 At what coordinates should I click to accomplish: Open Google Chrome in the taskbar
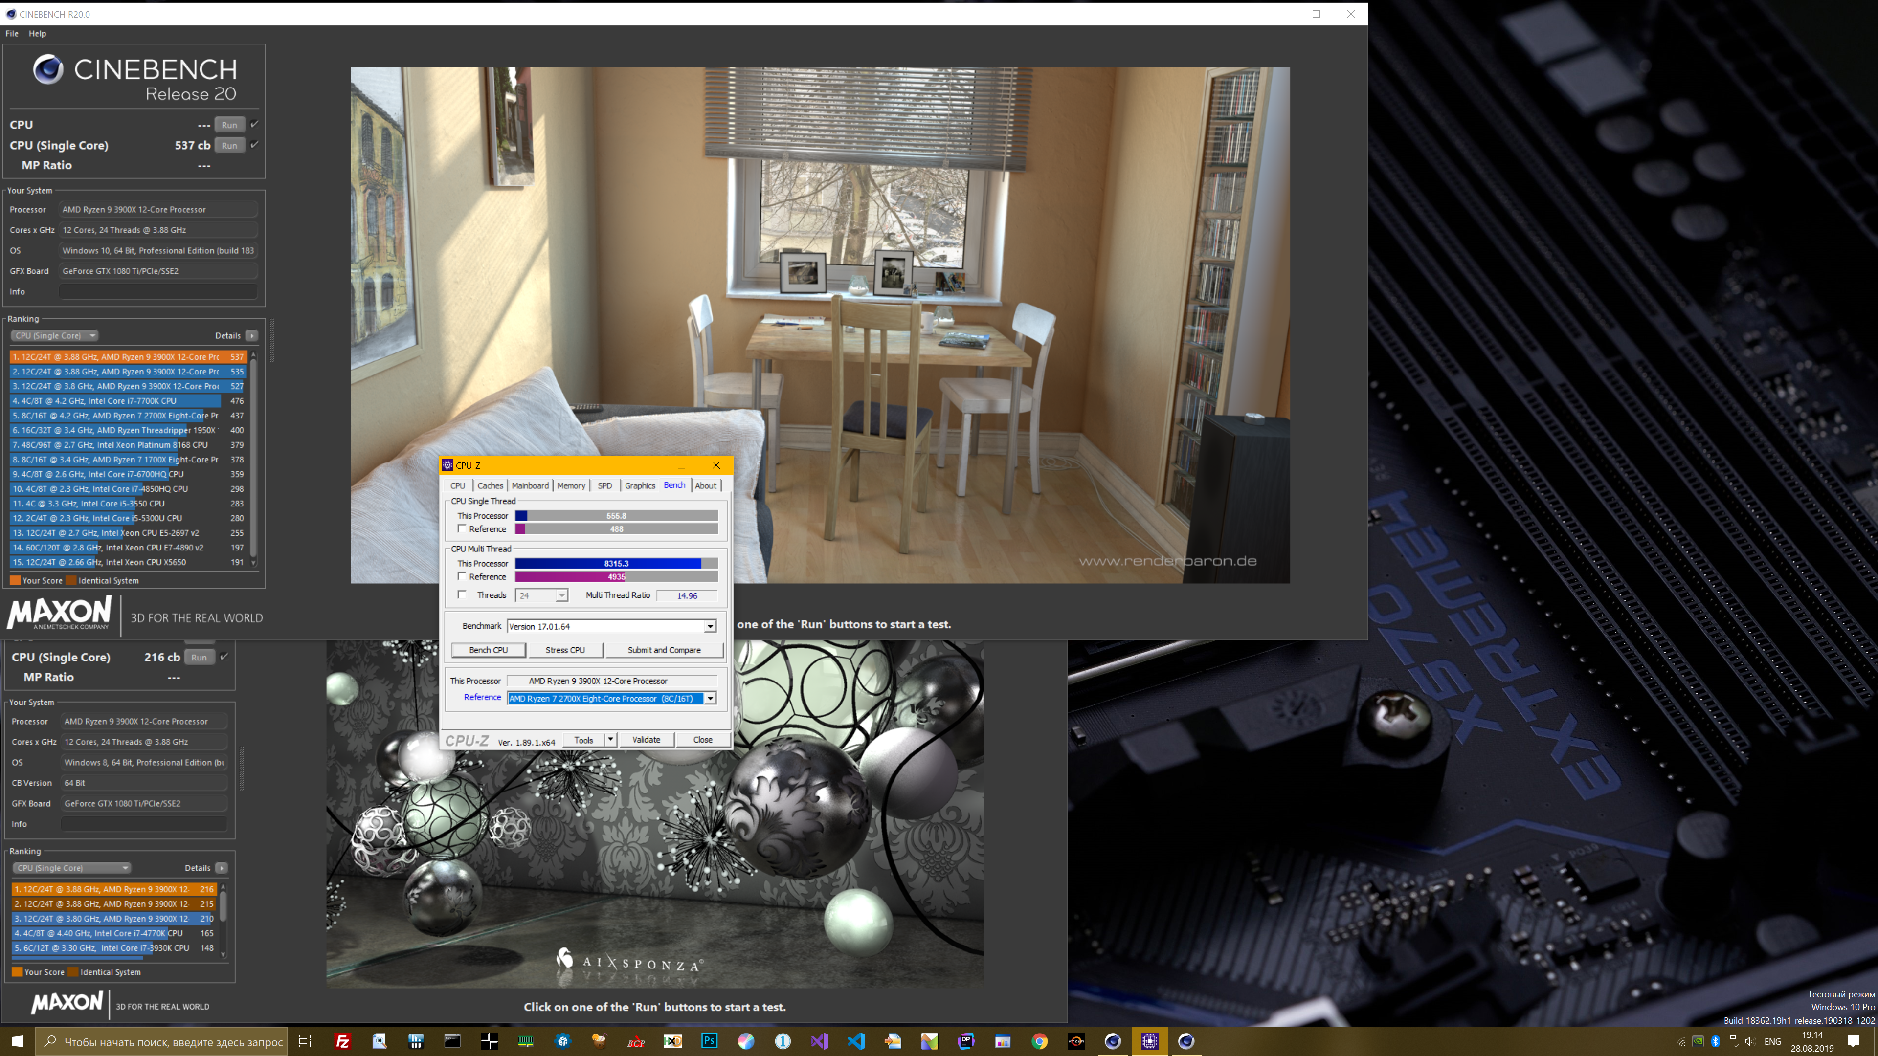pos(1040,1041)
